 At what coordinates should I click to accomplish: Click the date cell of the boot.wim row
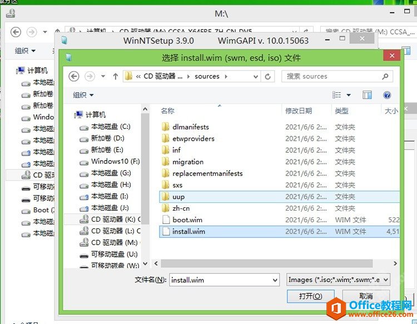click(x=306, y=220)
